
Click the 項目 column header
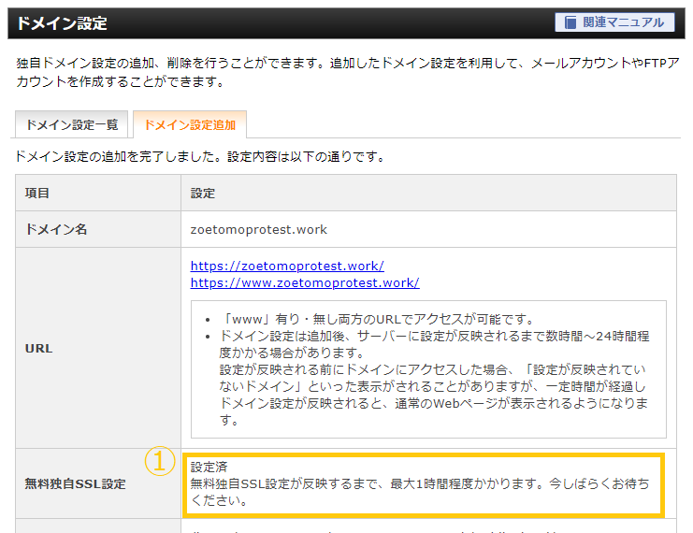37,194
